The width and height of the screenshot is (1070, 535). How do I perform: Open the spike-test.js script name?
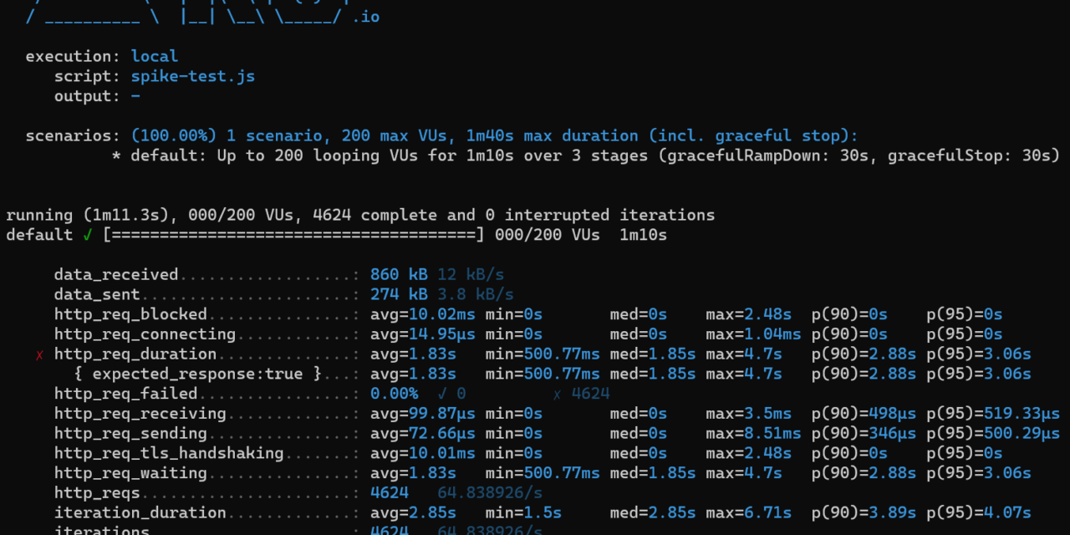[193, 76]
